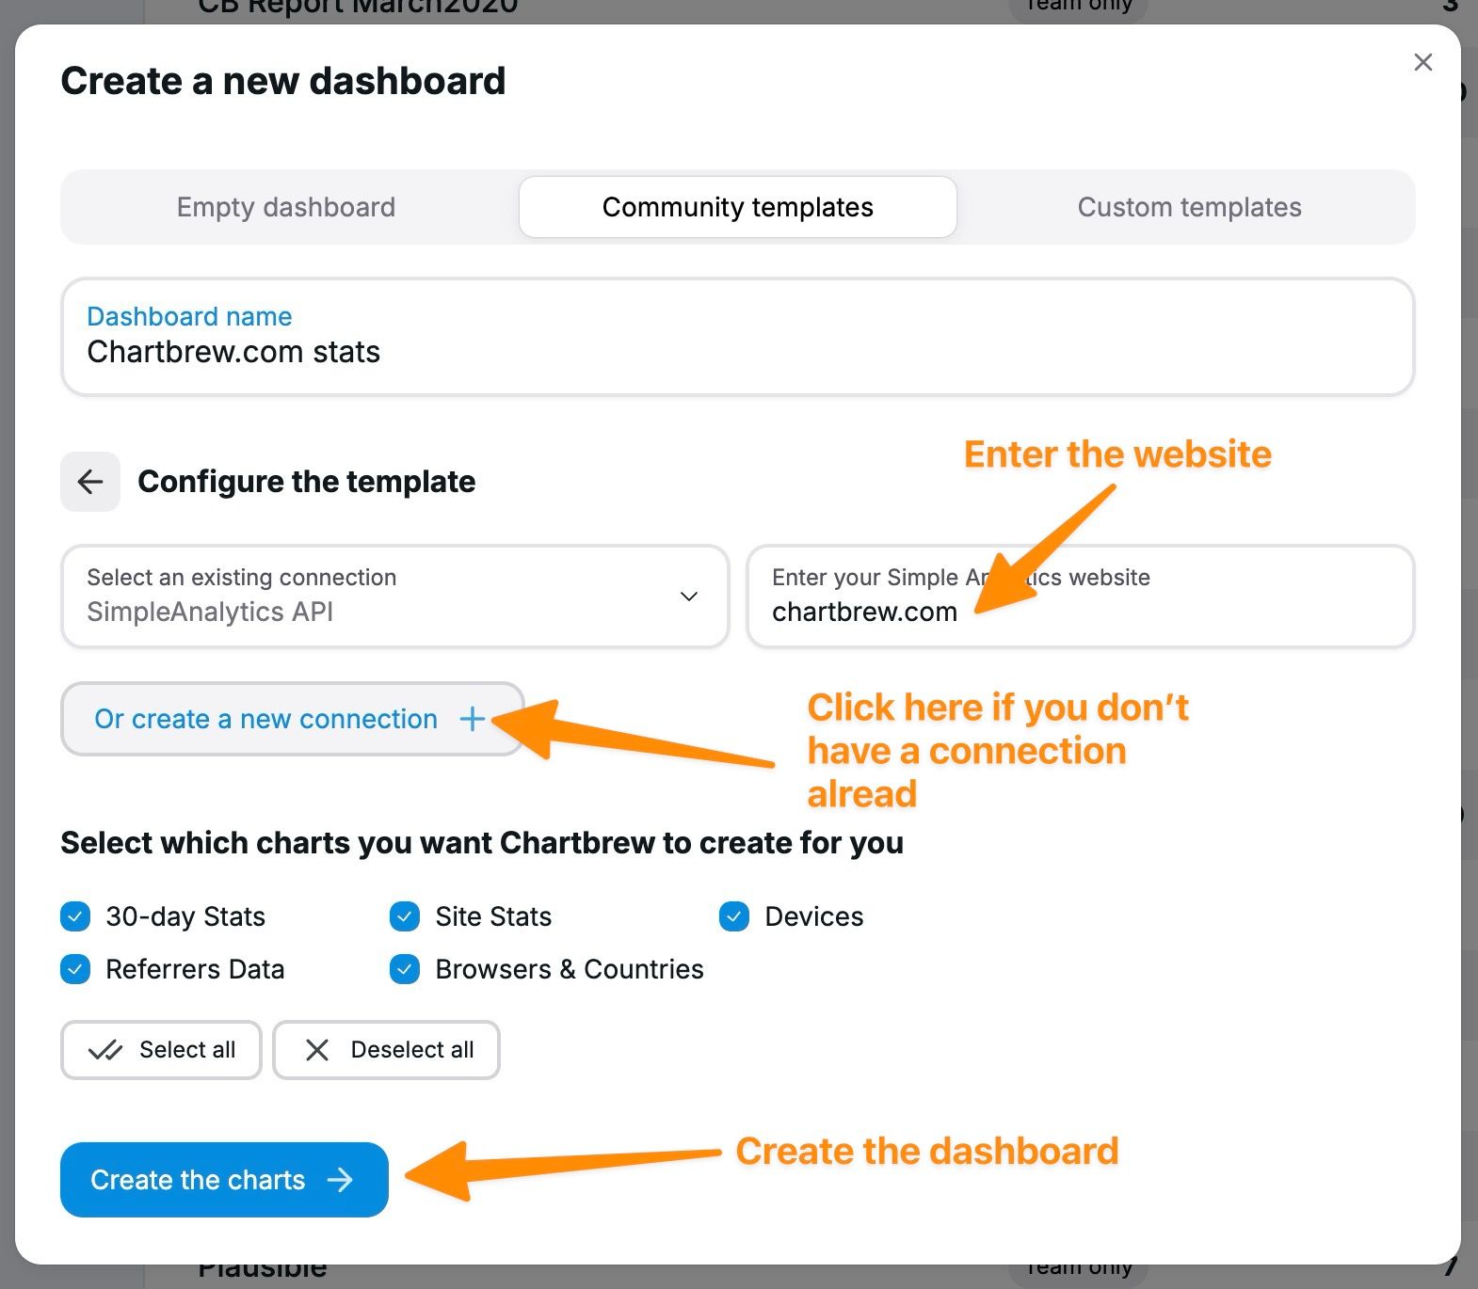
Task: Click the back arrow beside Configure the template
Action: point(89,482)
